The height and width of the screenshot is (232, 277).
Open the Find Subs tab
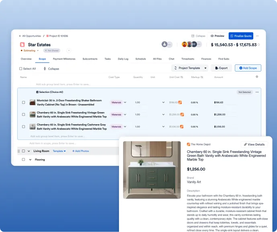(x=224, y=59)
